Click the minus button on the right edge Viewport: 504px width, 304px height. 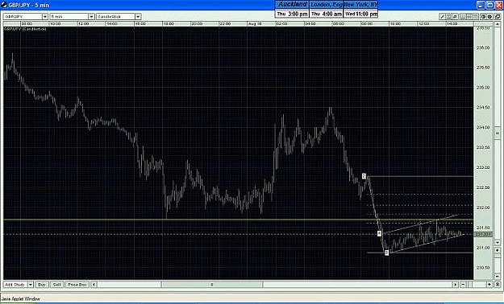tap(498, 277)
